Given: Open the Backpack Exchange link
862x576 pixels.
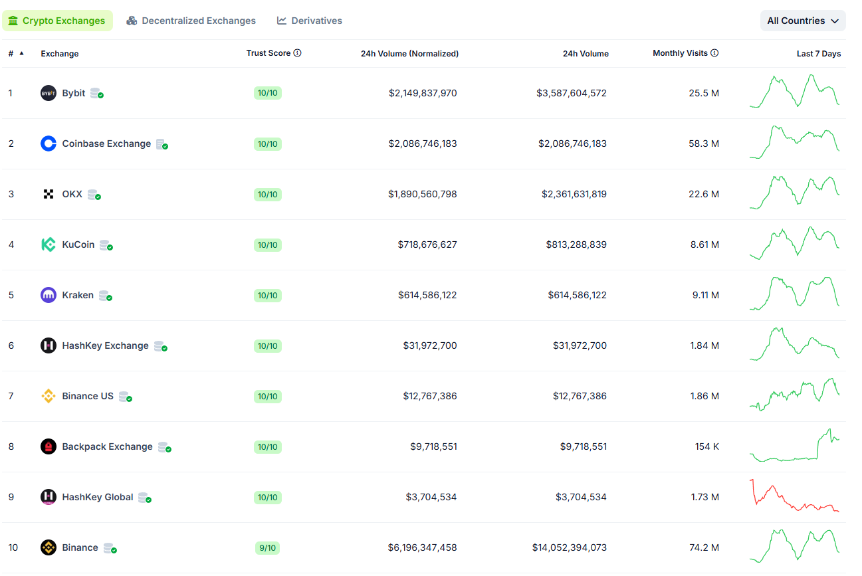Looking at the screenshot, I should pos(108,446).
